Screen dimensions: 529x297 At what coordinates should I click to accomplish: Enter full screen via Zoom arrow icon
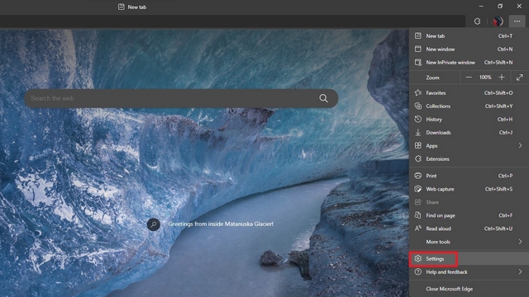pos(520,78)
